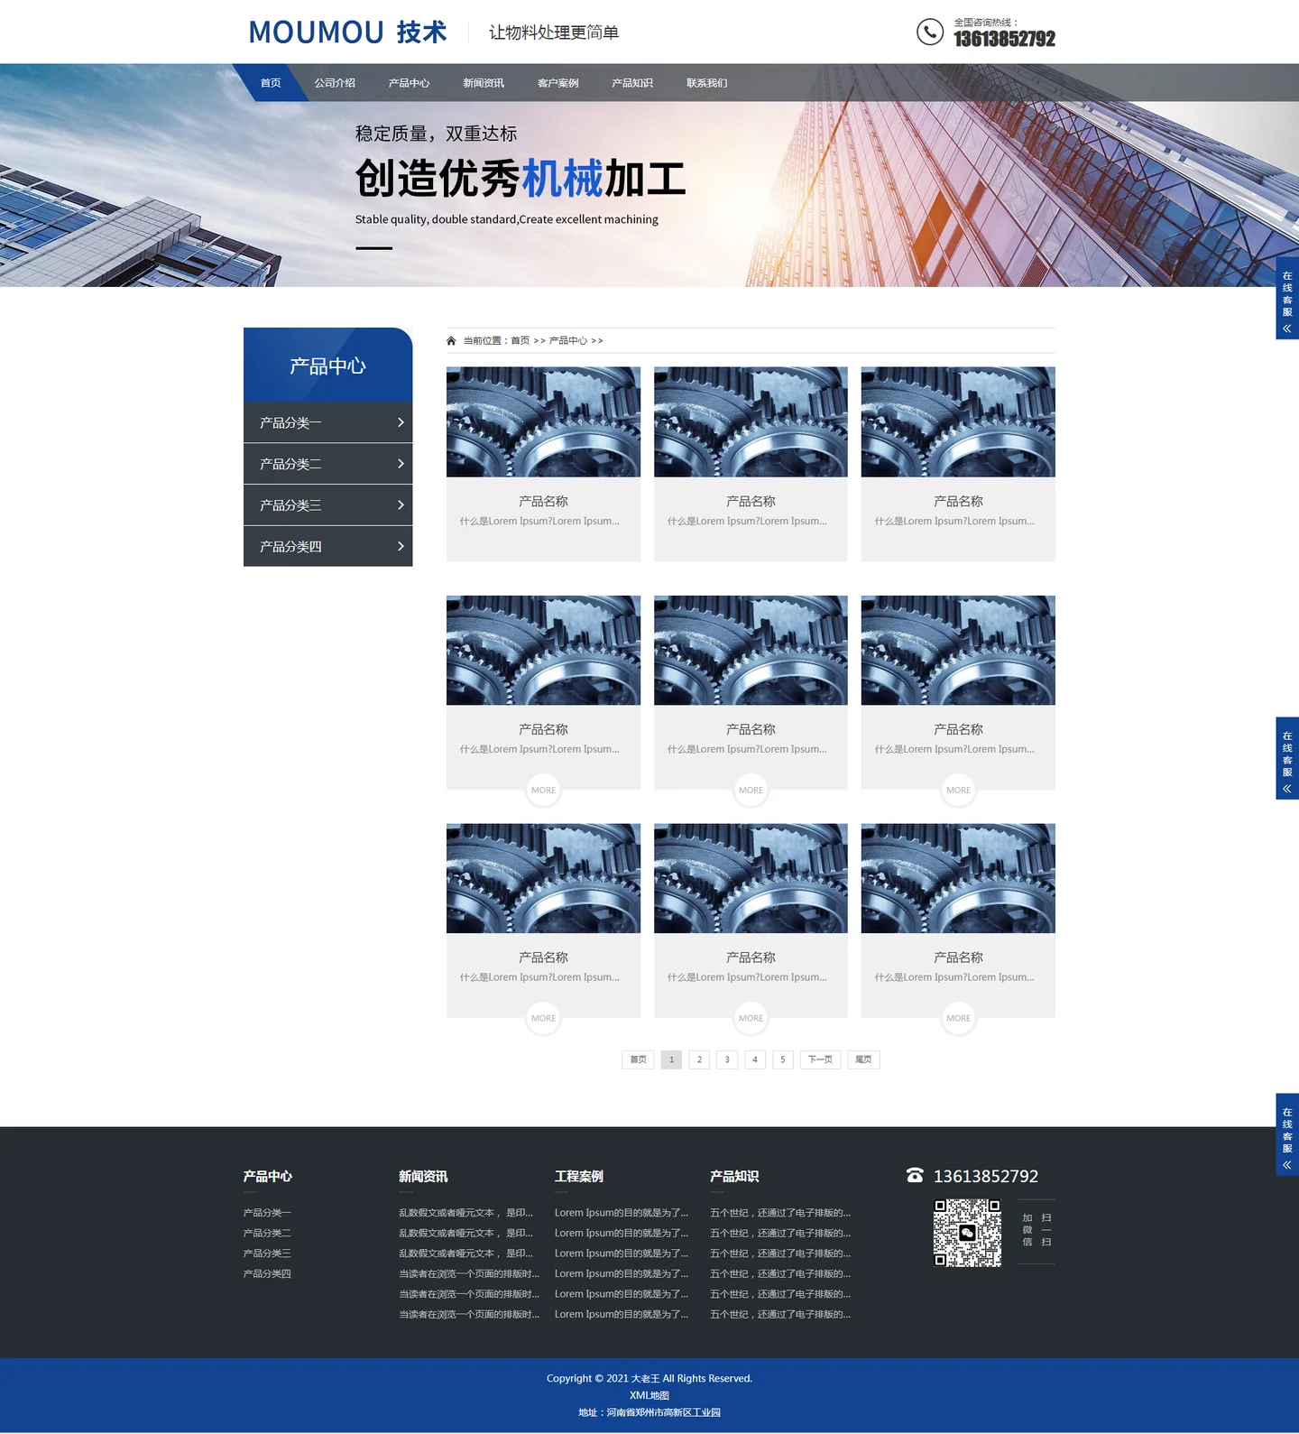The width and height of the screenshot is (1299, 1434).
Task: Go to page 5 in the pagination
Action: click(x=783, y=1059)
